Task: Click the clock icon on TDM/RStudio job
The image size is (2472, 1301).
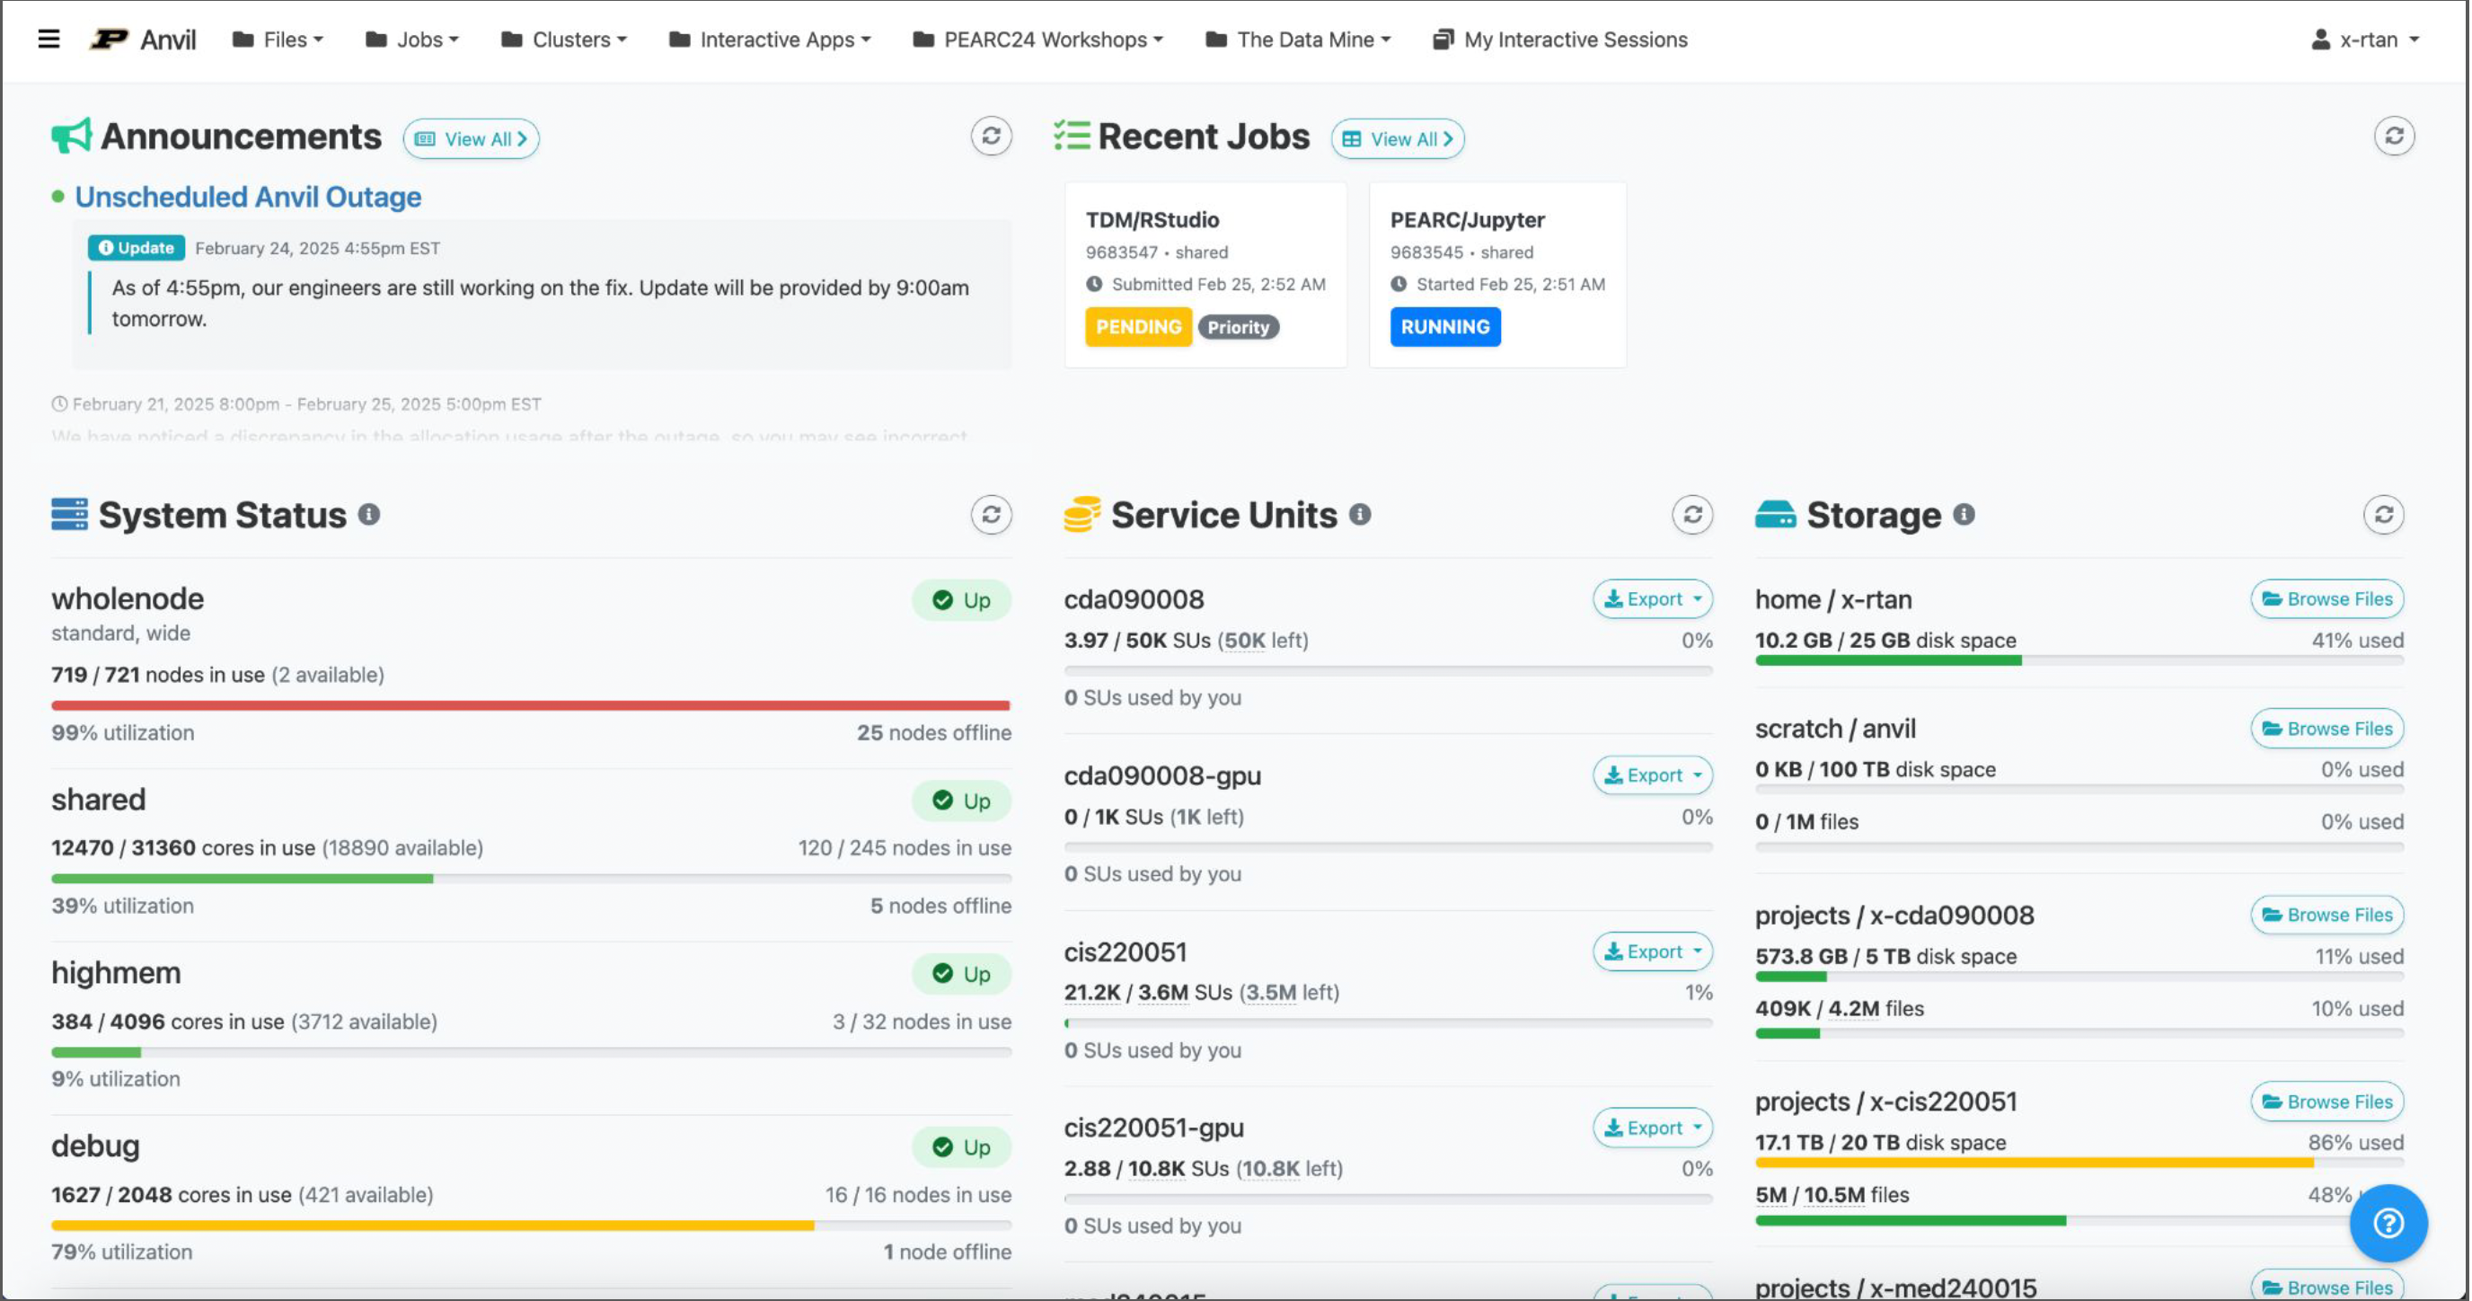Action: coord(1094,284)
